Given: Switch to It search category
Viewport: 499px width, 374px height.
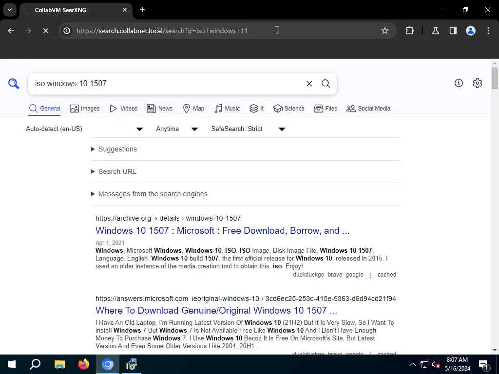Looking at the screenshot, I should pyautogui.click(x=256, y=109).
